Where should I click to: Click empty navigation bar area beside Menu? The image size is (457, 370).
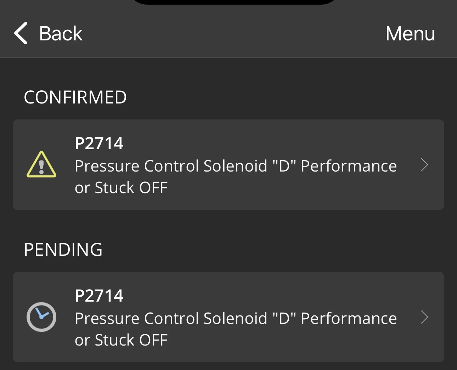coord(234,34)
